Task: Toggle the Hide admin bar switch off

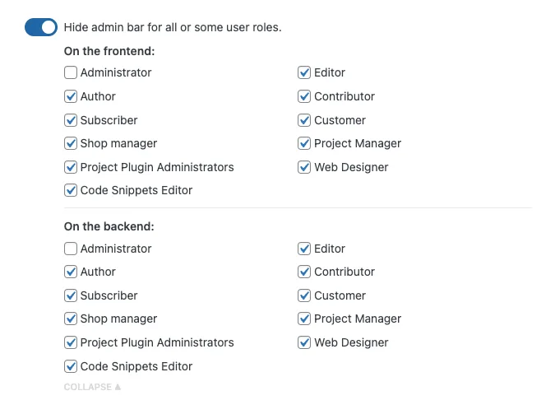Action: [41, 27]
